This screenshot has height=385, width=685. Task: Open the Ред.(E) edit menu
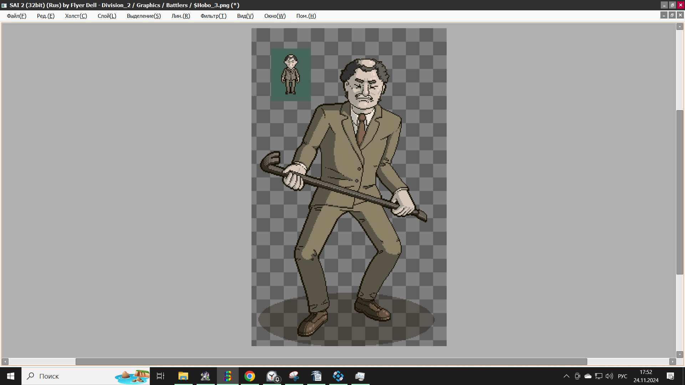(46, 16)
